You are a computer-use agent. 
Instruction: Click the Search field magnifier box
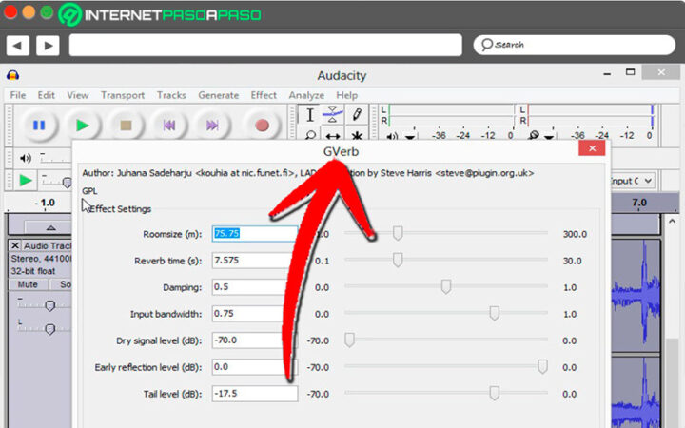click(574, 45)
